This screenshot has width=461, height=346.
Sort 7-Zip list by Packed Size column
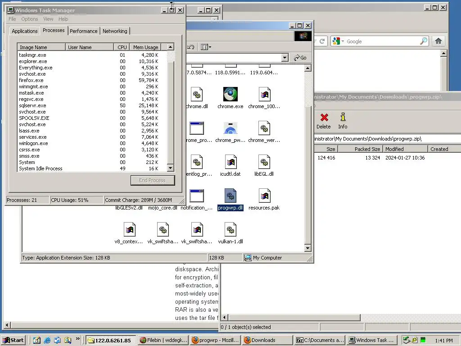(x=361, y=149)
